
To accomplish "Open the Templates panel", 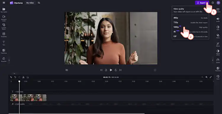I will coord(4,35).
